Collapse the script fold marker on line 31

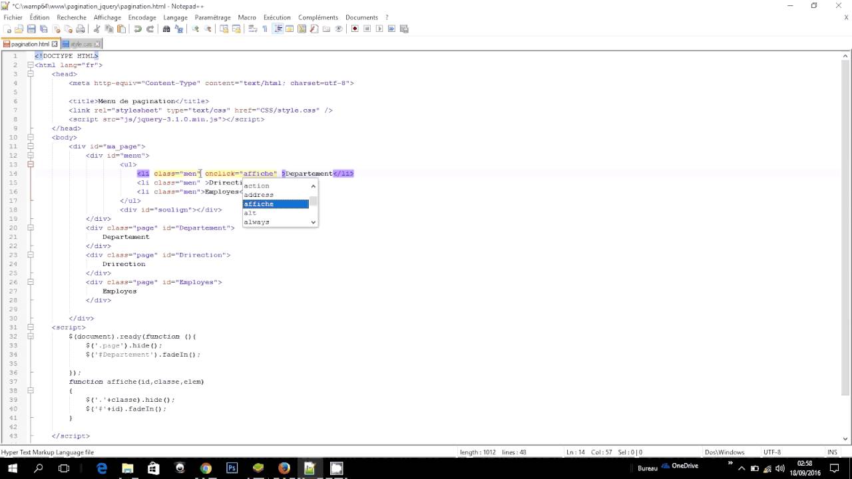point(30,327)
